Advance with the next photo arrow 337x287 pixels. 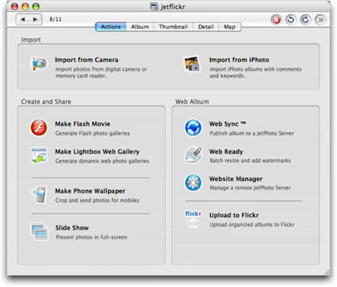[x=35, y=19]
